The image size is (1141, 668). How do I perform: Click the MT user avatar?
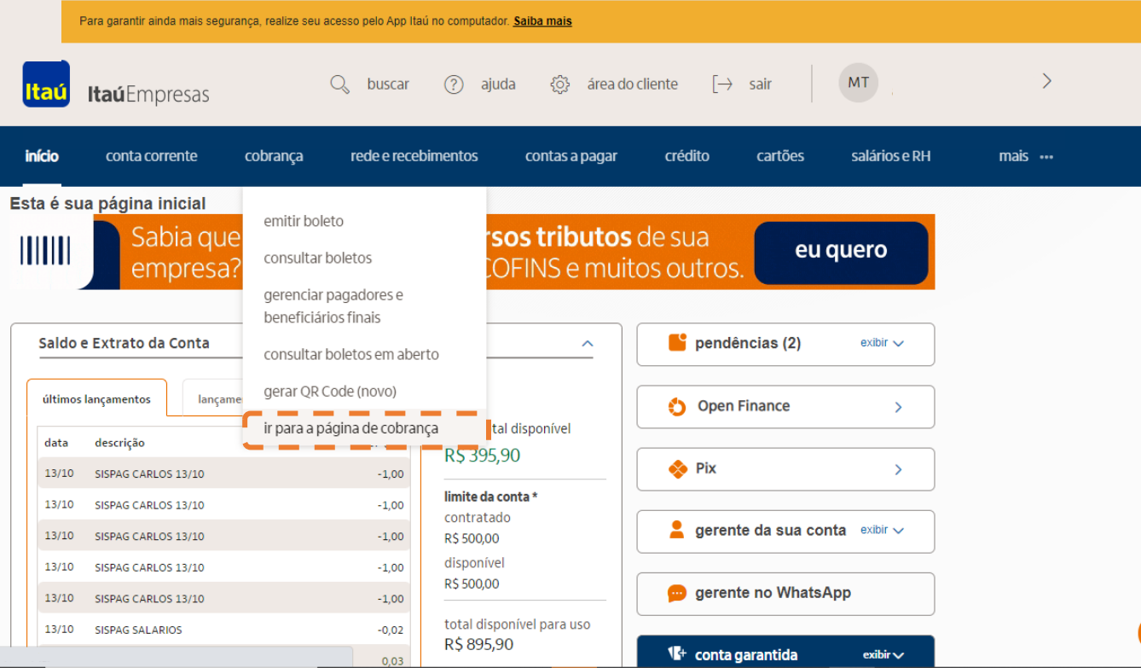coord(859,83)
